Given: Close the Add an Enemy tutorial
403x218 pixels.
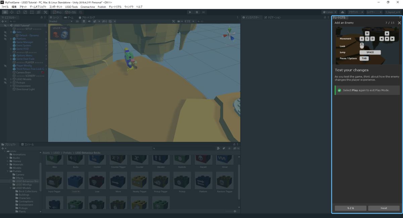Looking at the screenshot, I should tap(399, 23).
